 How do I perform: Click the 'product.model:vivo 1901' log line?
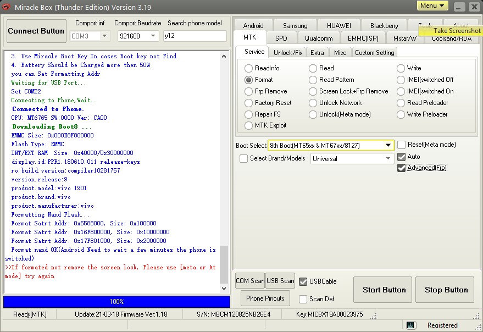(49, 188)
